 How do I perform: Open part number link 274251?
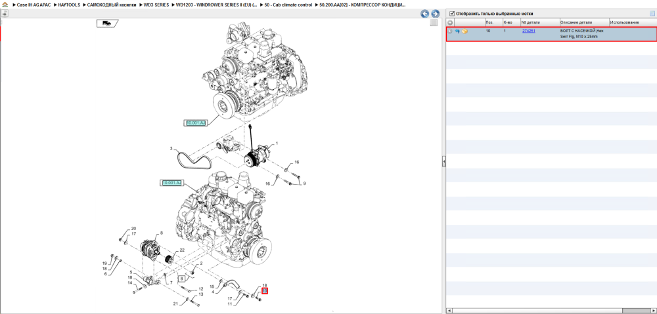coord(528,31)
